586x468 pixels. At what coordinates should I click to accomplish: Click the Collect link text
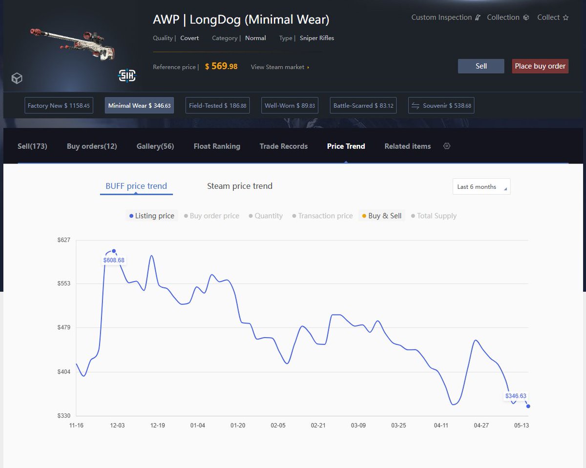(548, 18)
